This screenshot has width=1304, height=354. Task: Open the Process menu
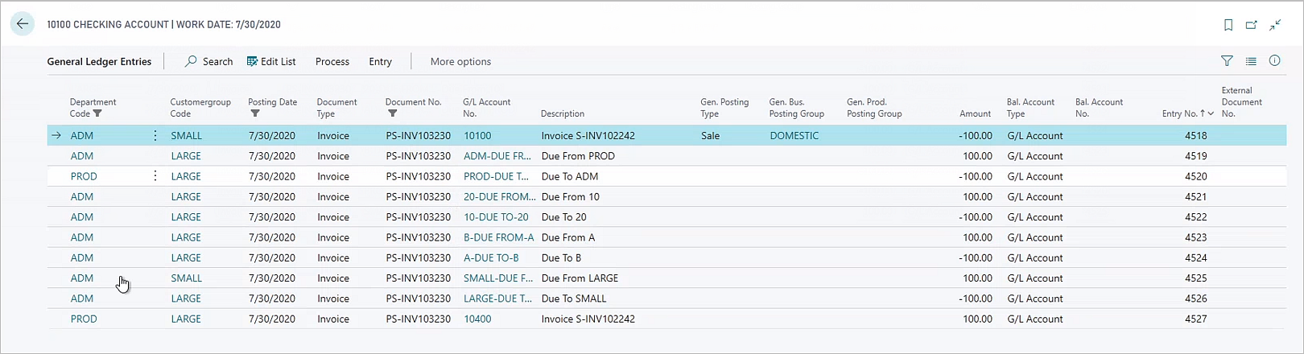[332, 61]
